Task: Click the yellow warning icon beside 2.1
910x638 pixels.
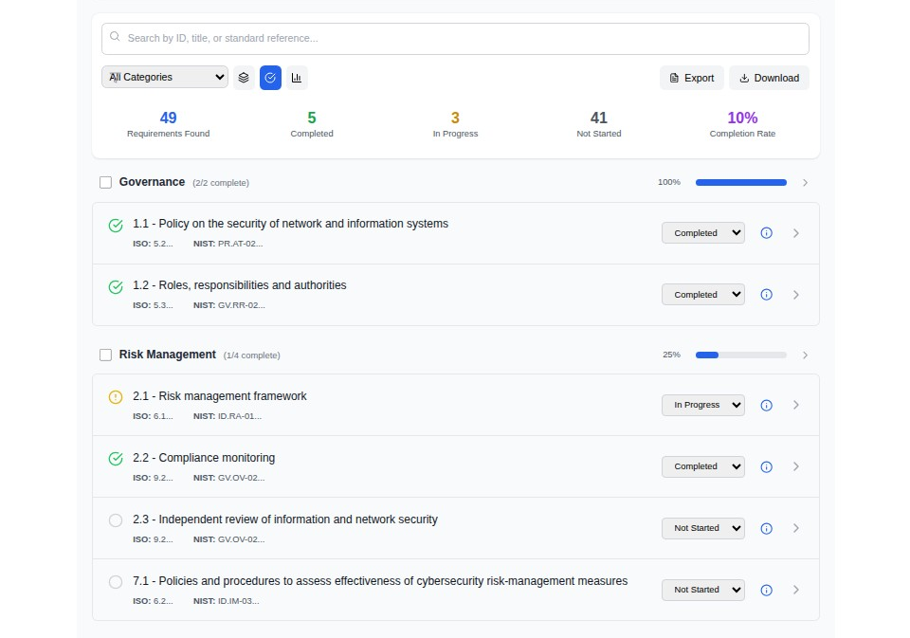Action: 116,397
